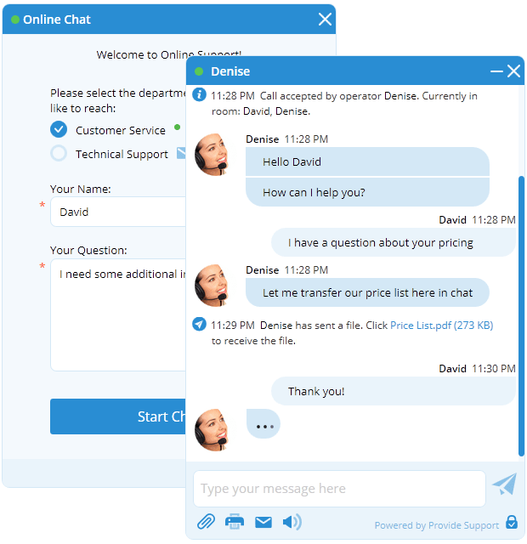Click the padlock secure connection icon
The image size is (527, 544).
tap(511, 523)
